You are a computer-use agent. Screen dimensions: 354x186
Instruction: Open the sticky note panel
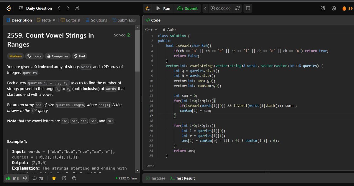pyautogui.click(x=248, y=8)
